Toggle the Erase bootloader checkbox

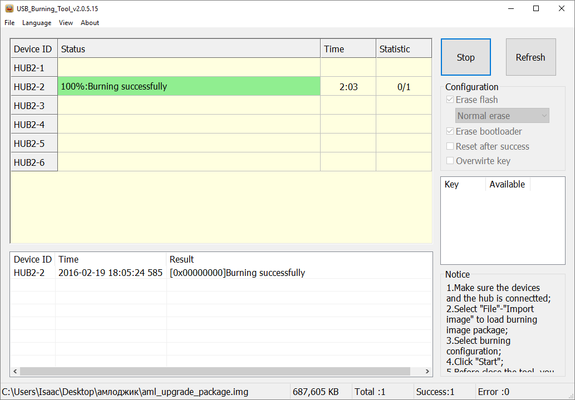click(x=450, y=131)
